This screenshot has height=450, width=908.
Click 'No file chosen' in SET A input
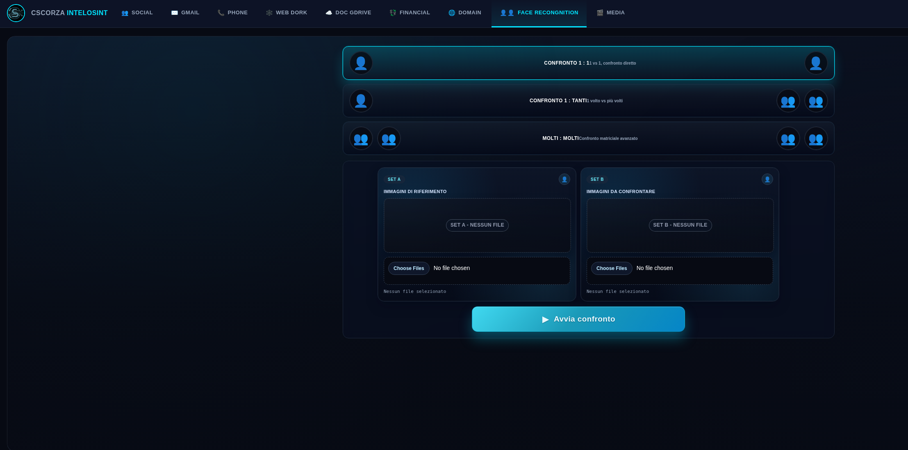[x=452, y=268]
